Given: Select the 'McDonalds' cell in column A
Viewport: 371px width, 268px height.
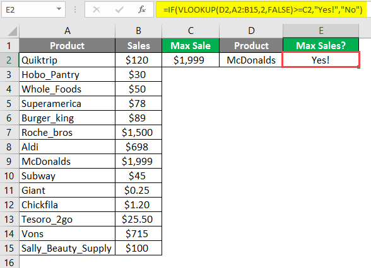Looking at the screenshot, I should point(67,161).
